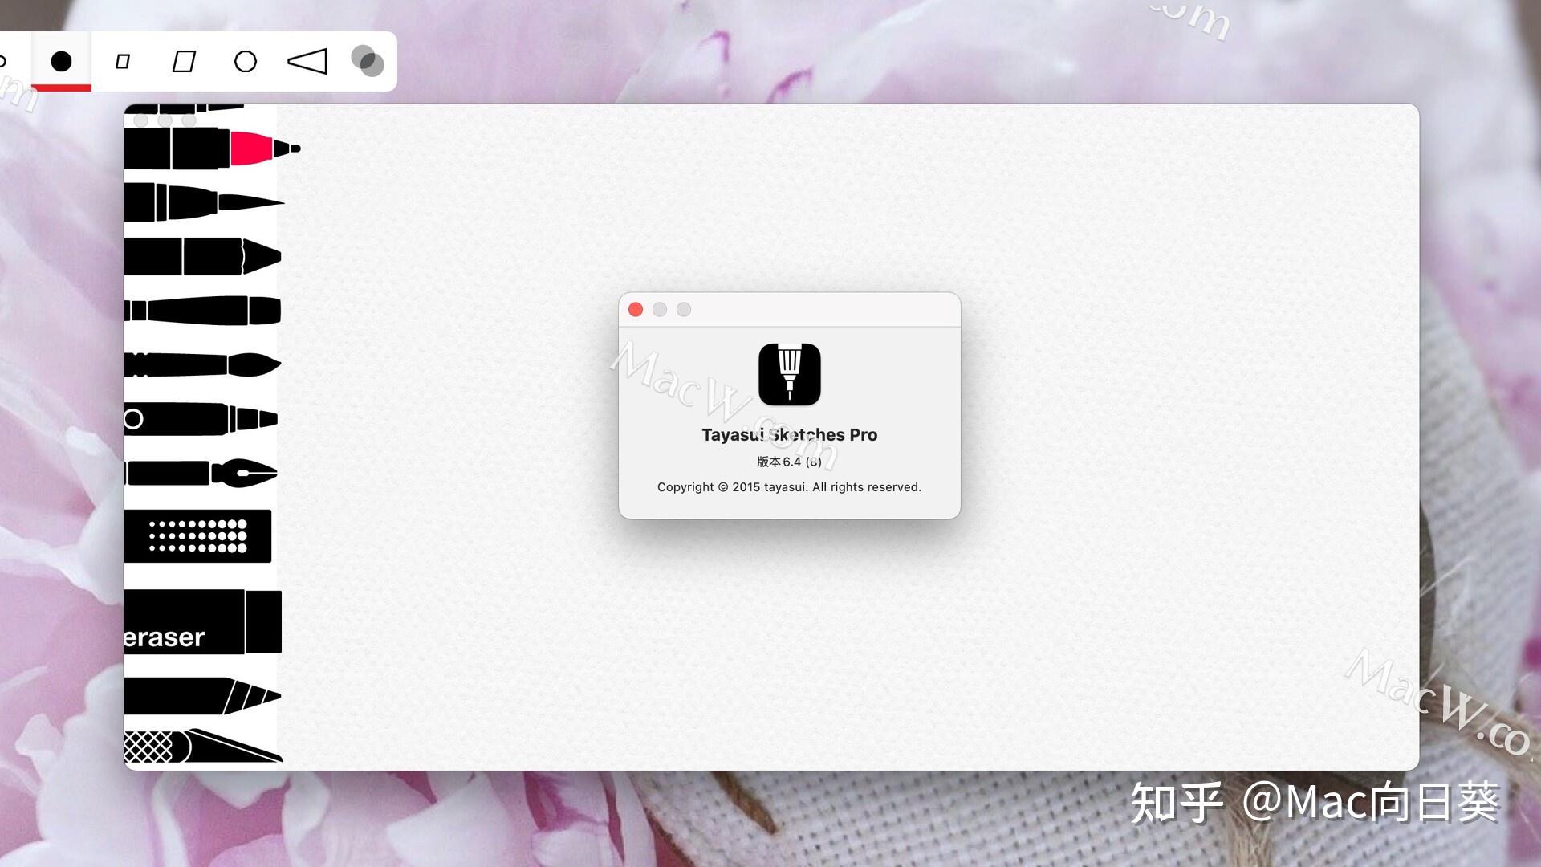This screenshot has width=1541, height=867.
Task: Click the solid black stroke size dot
Action: tap(61, 62)
